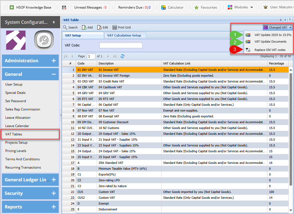Click Edit in the VAT Table toolbar

[103, 27]
